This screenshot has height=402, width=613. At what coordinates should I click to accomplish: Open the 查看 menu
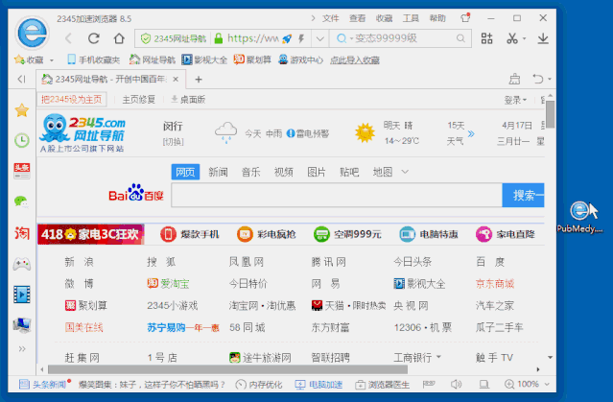click(357, 18)
